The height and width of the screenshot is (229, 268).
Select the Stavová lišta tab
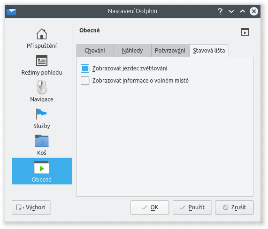(x=209, y=51)
